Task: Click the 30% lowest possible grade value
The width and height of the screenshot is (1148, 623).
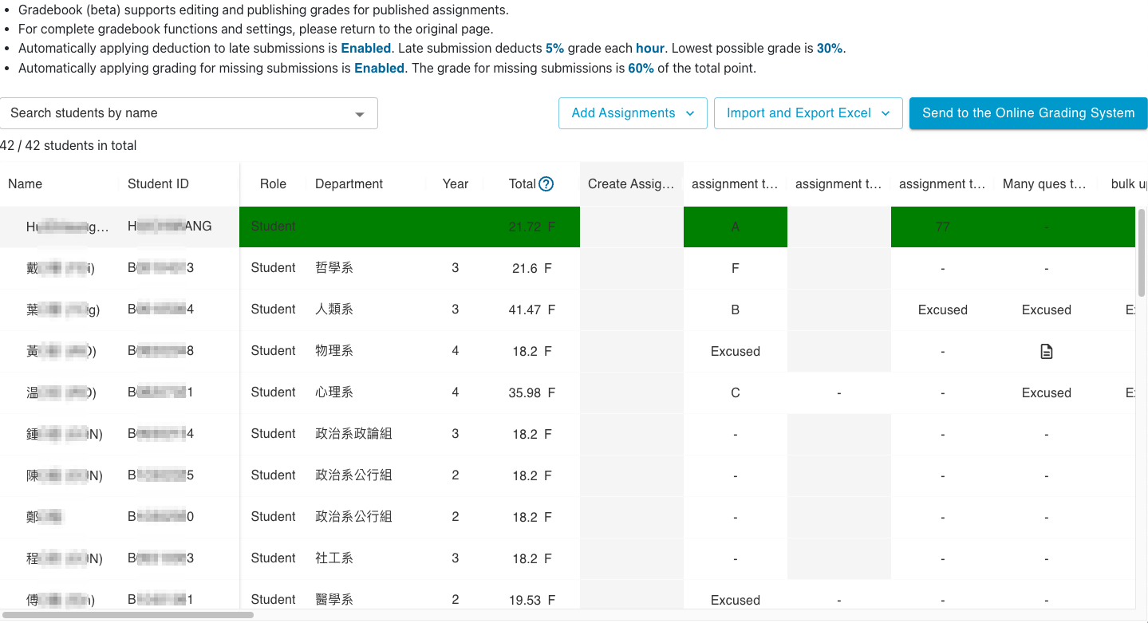Action: pyautogui.click(x=830, y=49)
